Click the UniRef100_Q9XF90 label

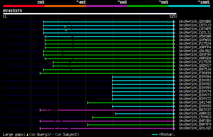[x=195, y=55]
